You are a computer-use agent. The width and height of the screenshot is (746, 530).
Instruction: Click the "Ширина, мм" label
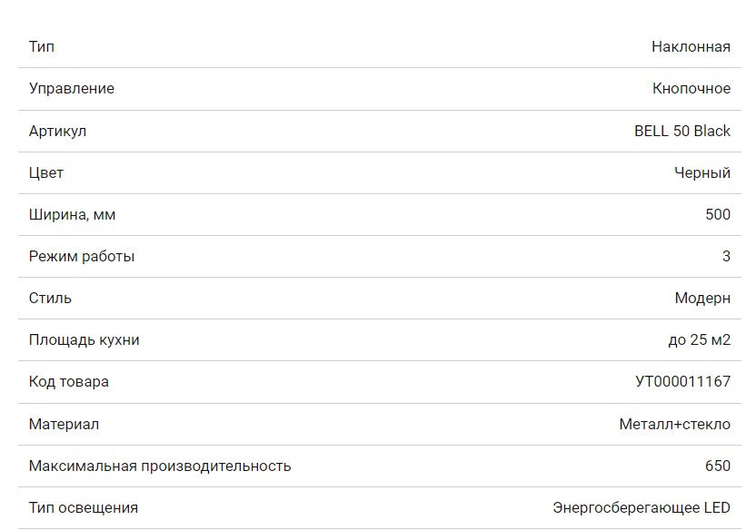73,215
